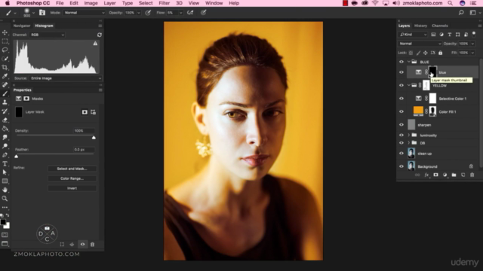Open the Select menu
This screenshot has width=483, height=271.
(x=146, y=3)
